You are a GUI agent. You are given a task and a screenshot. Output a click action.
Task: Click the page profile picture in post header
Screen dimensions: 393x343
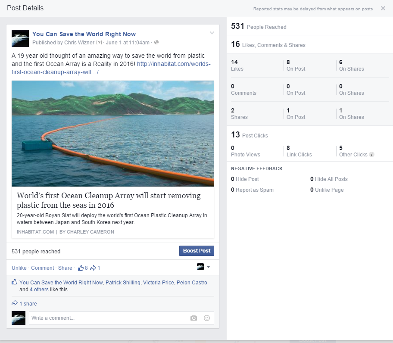20,38
